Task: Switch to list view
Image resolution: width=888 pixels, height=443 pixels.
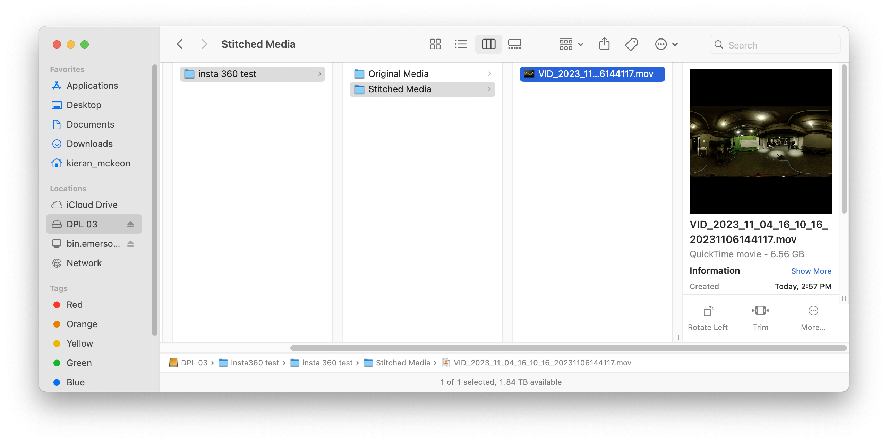Action: pyautogui.click(x=461, y=44)
